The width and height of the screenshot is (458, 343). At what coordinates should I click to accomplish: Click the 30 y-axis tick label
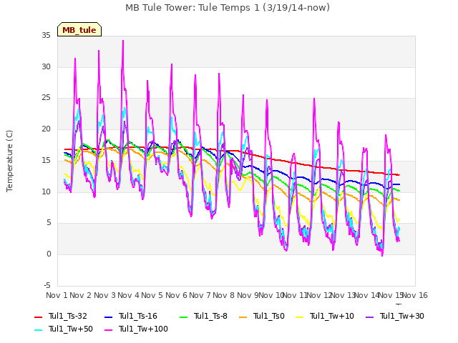tap(46, 66)
